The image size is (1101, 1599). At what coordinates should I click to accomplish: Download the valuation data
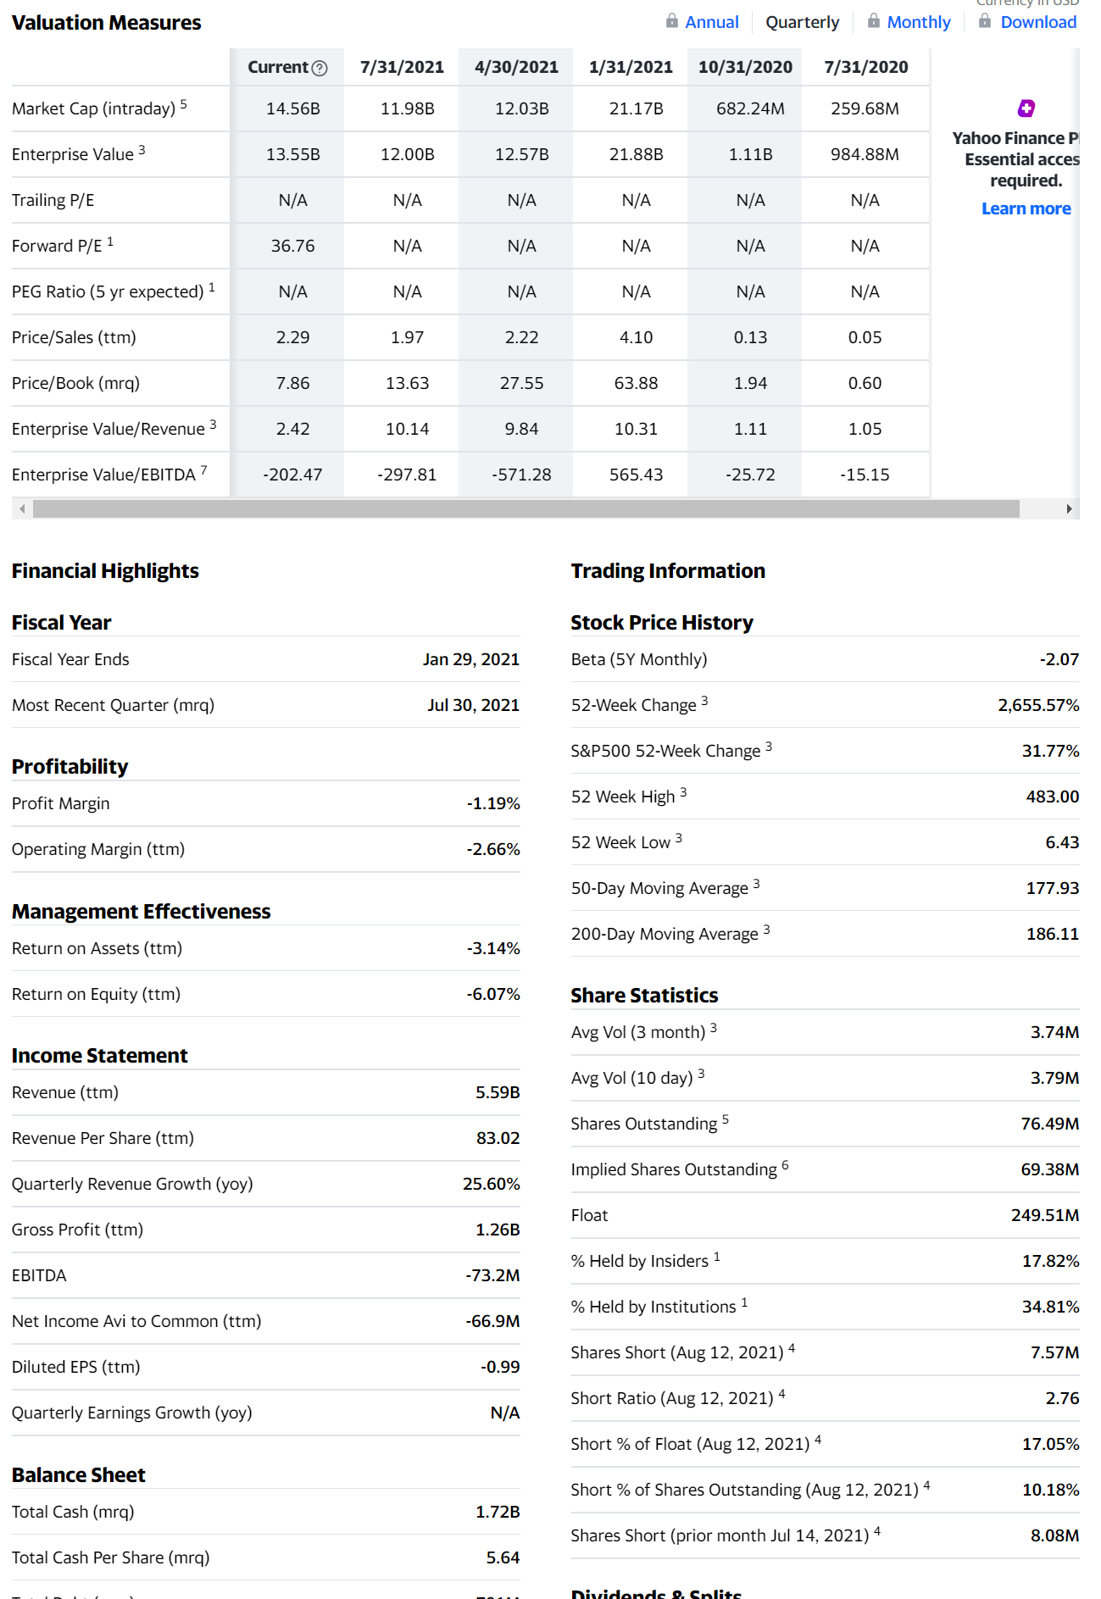1038,22
